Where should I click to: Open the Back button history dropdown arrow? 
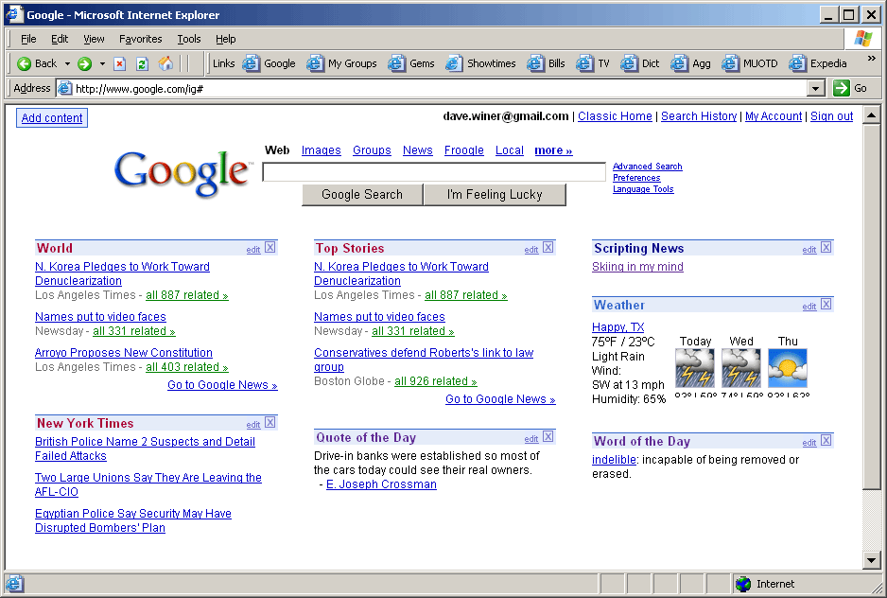point(67,63)
